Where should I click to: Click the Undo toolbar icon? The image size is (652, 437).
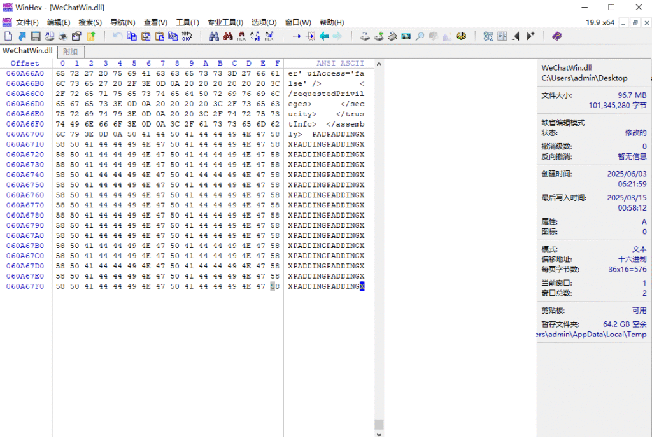[x=118, y=36]
